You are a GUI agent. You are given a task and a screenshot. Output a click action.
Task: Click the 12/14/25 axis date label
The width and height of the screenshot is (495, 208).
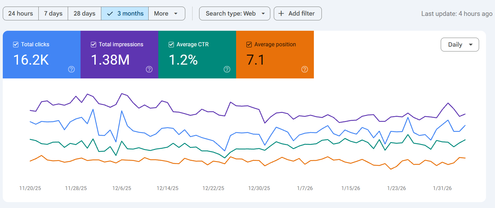168,188
